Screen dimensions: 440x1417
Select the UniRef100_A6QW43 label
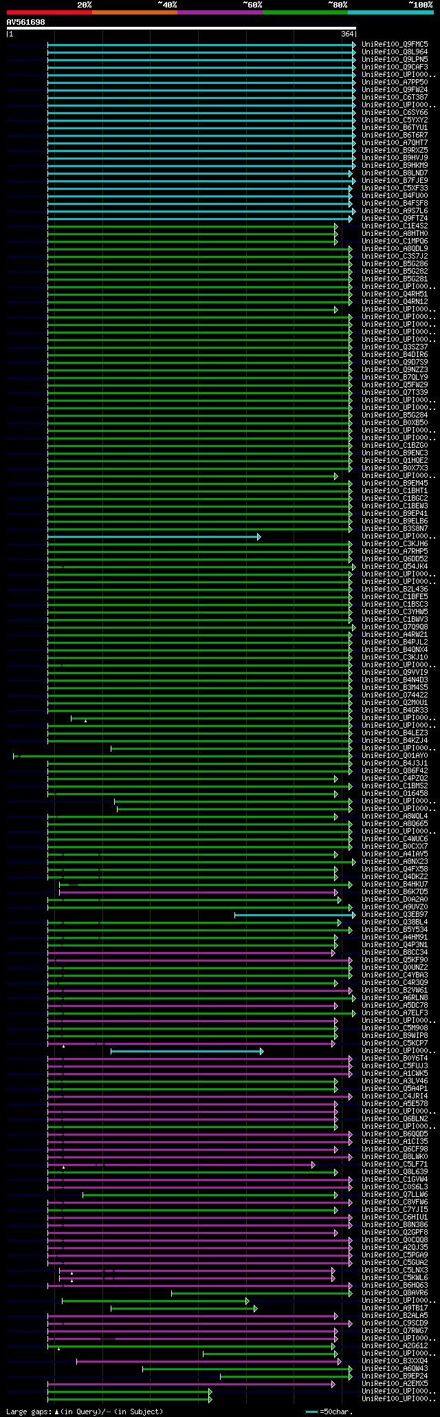pyautogui.click(x=395, y=1368)
